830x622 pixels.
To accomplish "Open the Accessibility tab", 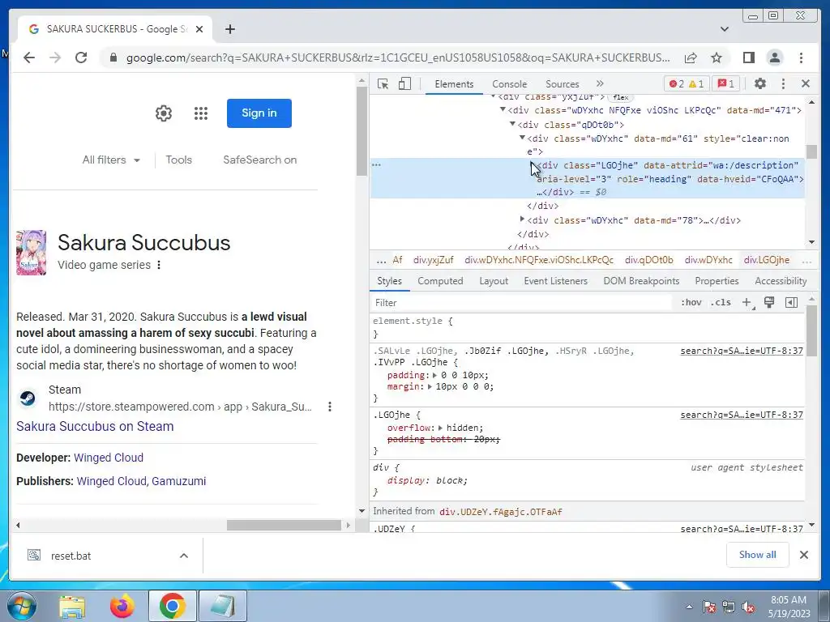I will [781, 281].
